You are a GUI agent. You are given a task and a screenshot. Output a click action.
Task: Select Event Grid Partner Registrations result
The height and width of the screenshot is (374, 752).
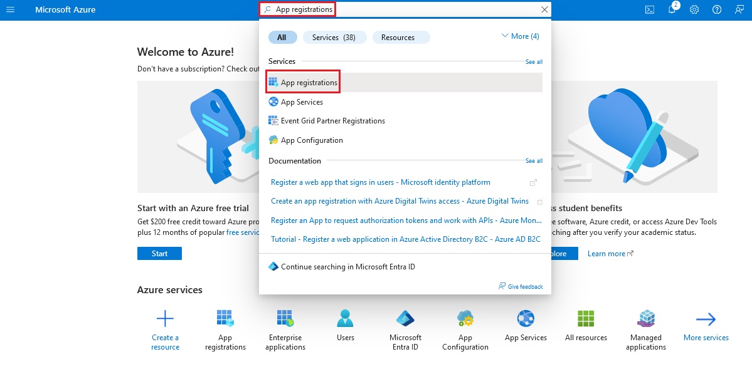tap(405, 121)
